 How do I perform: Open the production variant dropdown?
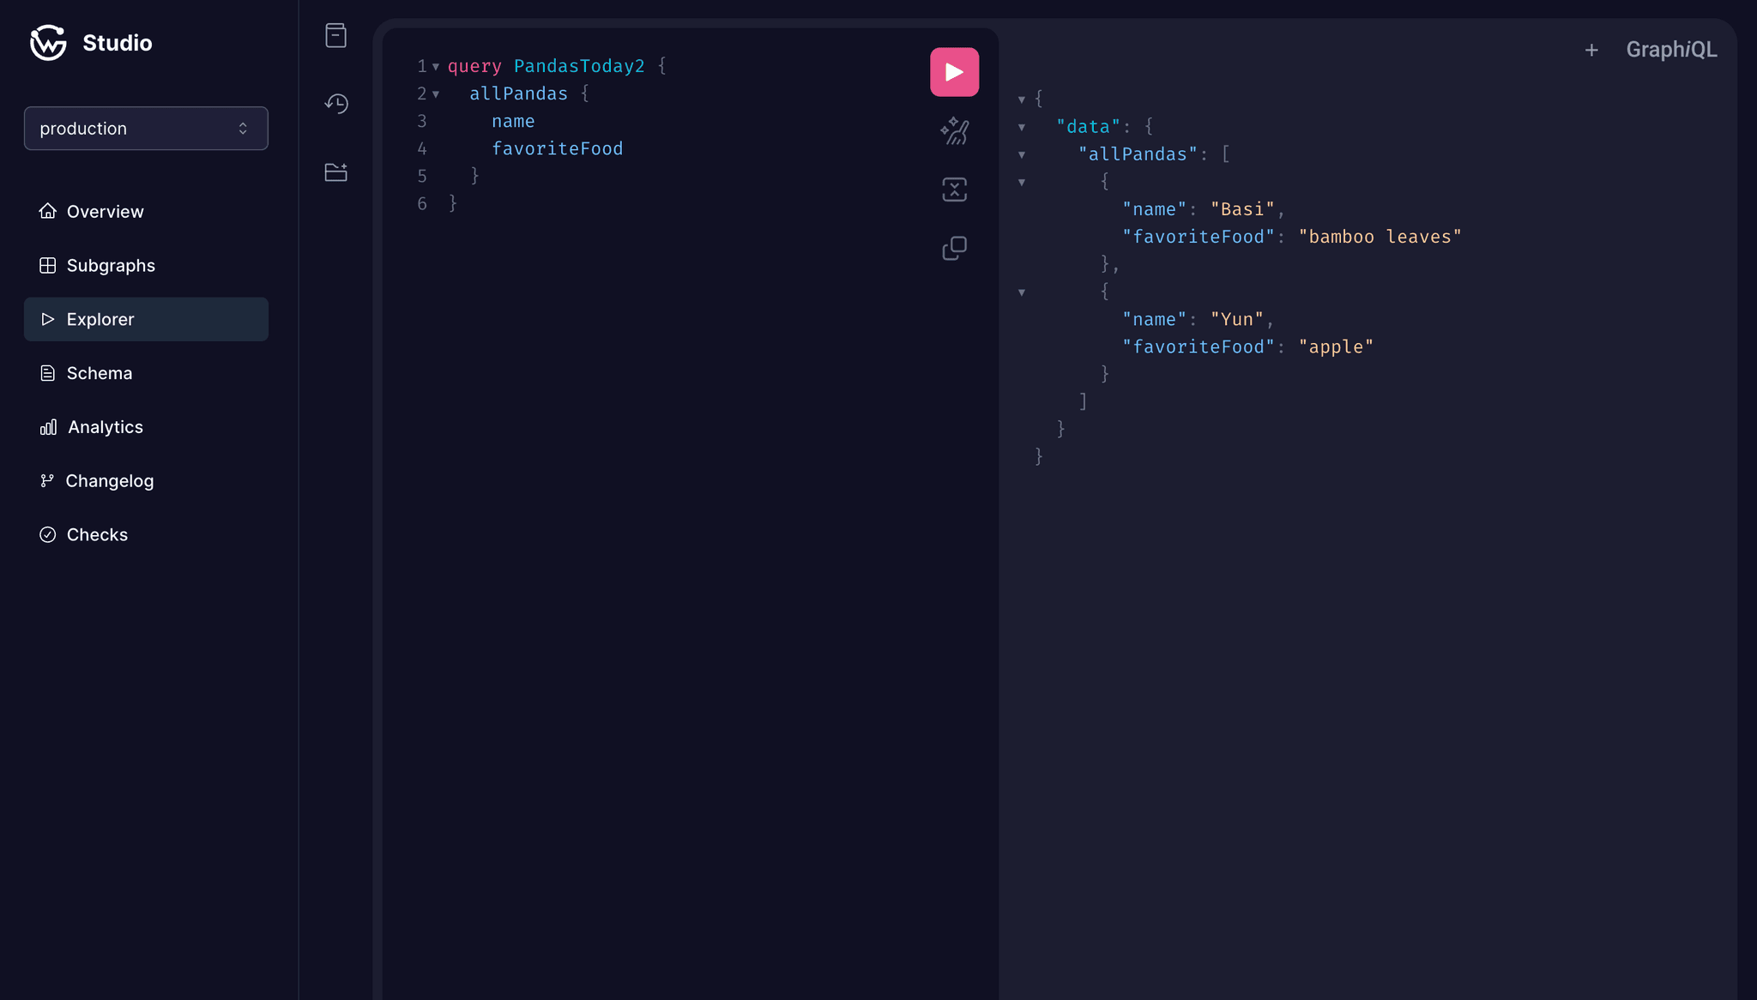[x=146, y=128]
